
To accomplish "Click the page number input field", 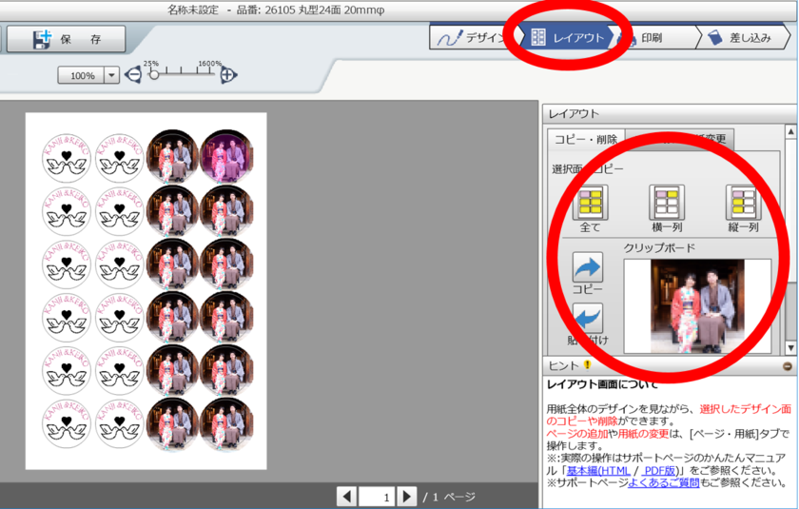I will pos(378,497).
